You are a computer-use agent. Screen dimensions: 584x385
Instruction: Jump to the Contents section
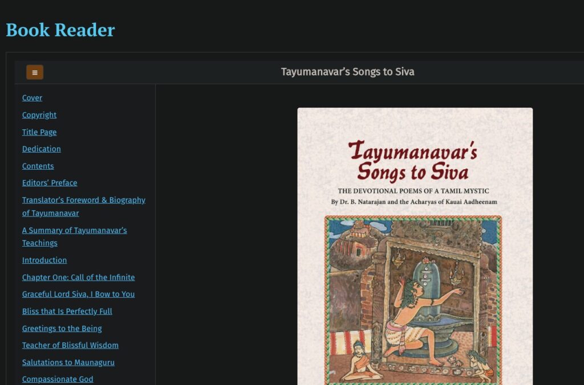coord(38,166)
